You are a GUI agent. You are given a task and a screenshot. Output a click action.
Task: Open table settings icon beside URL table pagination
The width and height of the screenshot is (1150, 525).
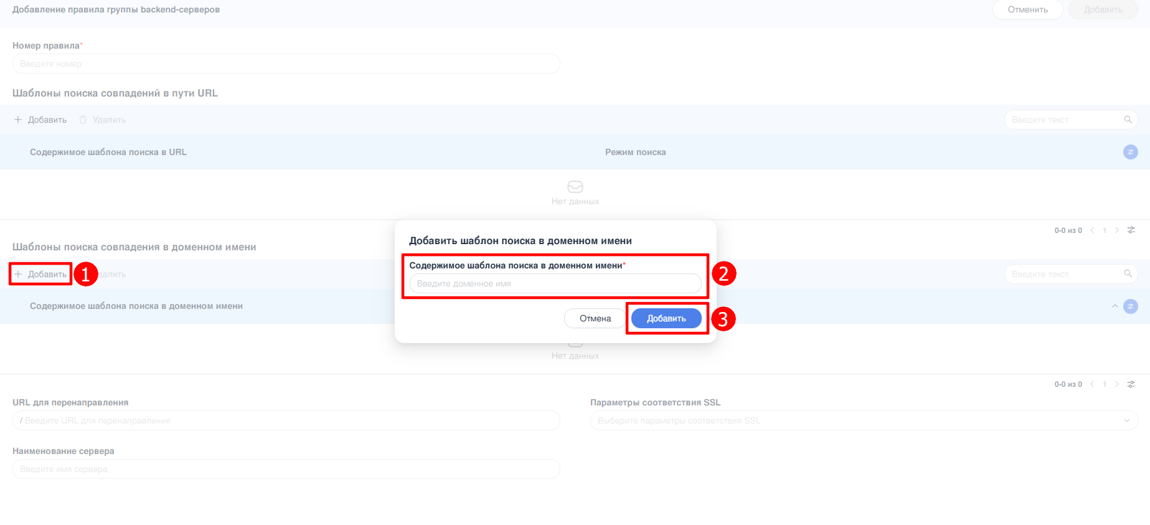click(x=1131, y=230)
